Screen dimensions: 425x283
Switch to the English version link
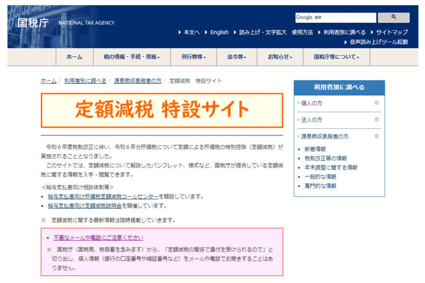pyautogui.click(x=219, y=32)
